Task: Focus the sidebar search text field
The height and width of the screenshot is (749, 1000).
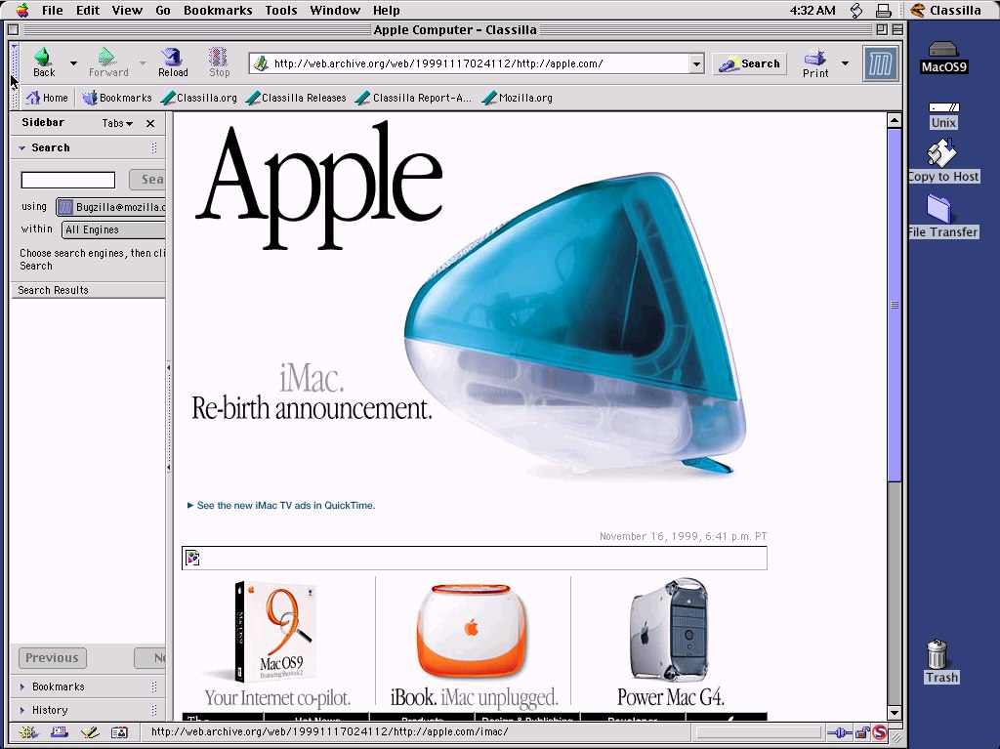Action: pyautogui.click(x=68, y=180)
